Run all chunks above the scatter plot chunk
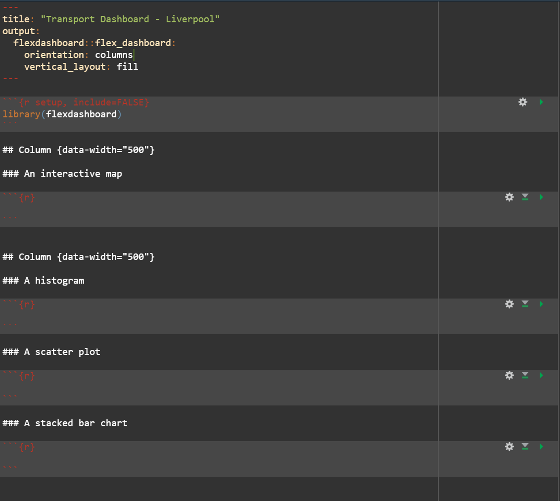 [x=525, y=375]
